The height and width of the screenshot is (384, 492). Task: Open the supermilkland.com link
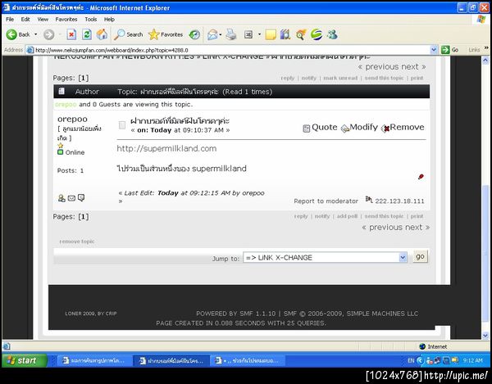click(166, 148)
